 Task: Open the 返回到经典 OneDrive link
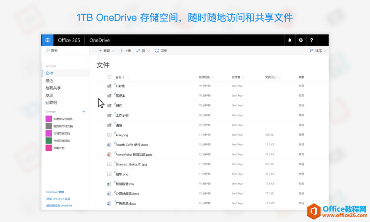[x=59, y=206]
